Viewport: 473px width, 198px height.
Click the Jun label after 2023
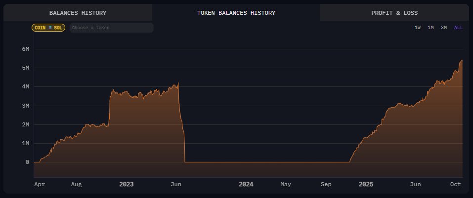point(176,185)
